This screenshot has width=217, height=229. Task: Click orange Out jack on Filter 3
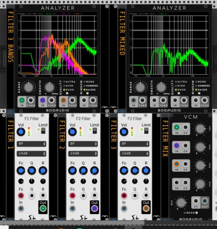pos(146,208)
